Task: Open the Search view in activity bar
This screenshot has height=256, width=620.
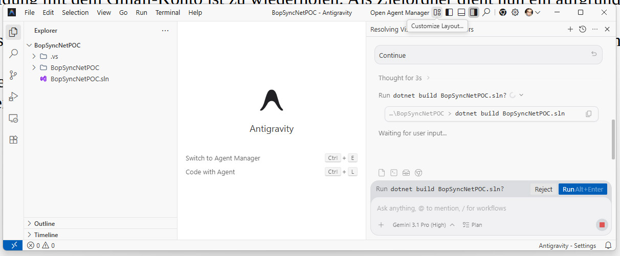Action: click(14, 53)
